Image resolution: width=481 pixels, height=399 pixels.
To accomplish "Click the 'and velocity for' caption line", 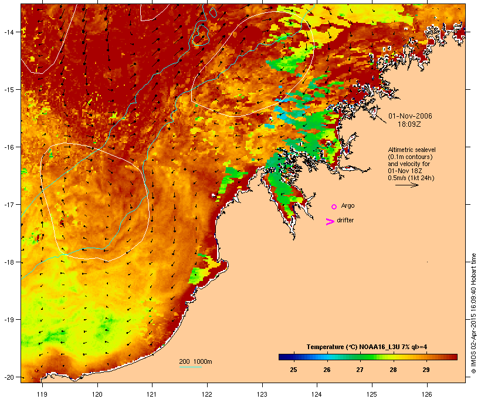I will 409,164.
